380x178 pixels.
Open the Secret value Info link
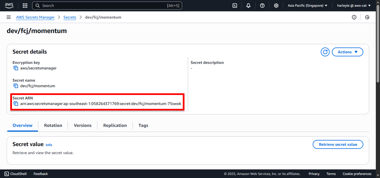click(x=49, y=145)
